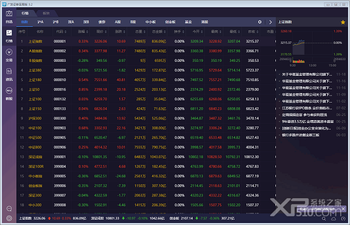
Task: Click 深证成指 quote in bottom status bar
Action: [x=128, y=219]
